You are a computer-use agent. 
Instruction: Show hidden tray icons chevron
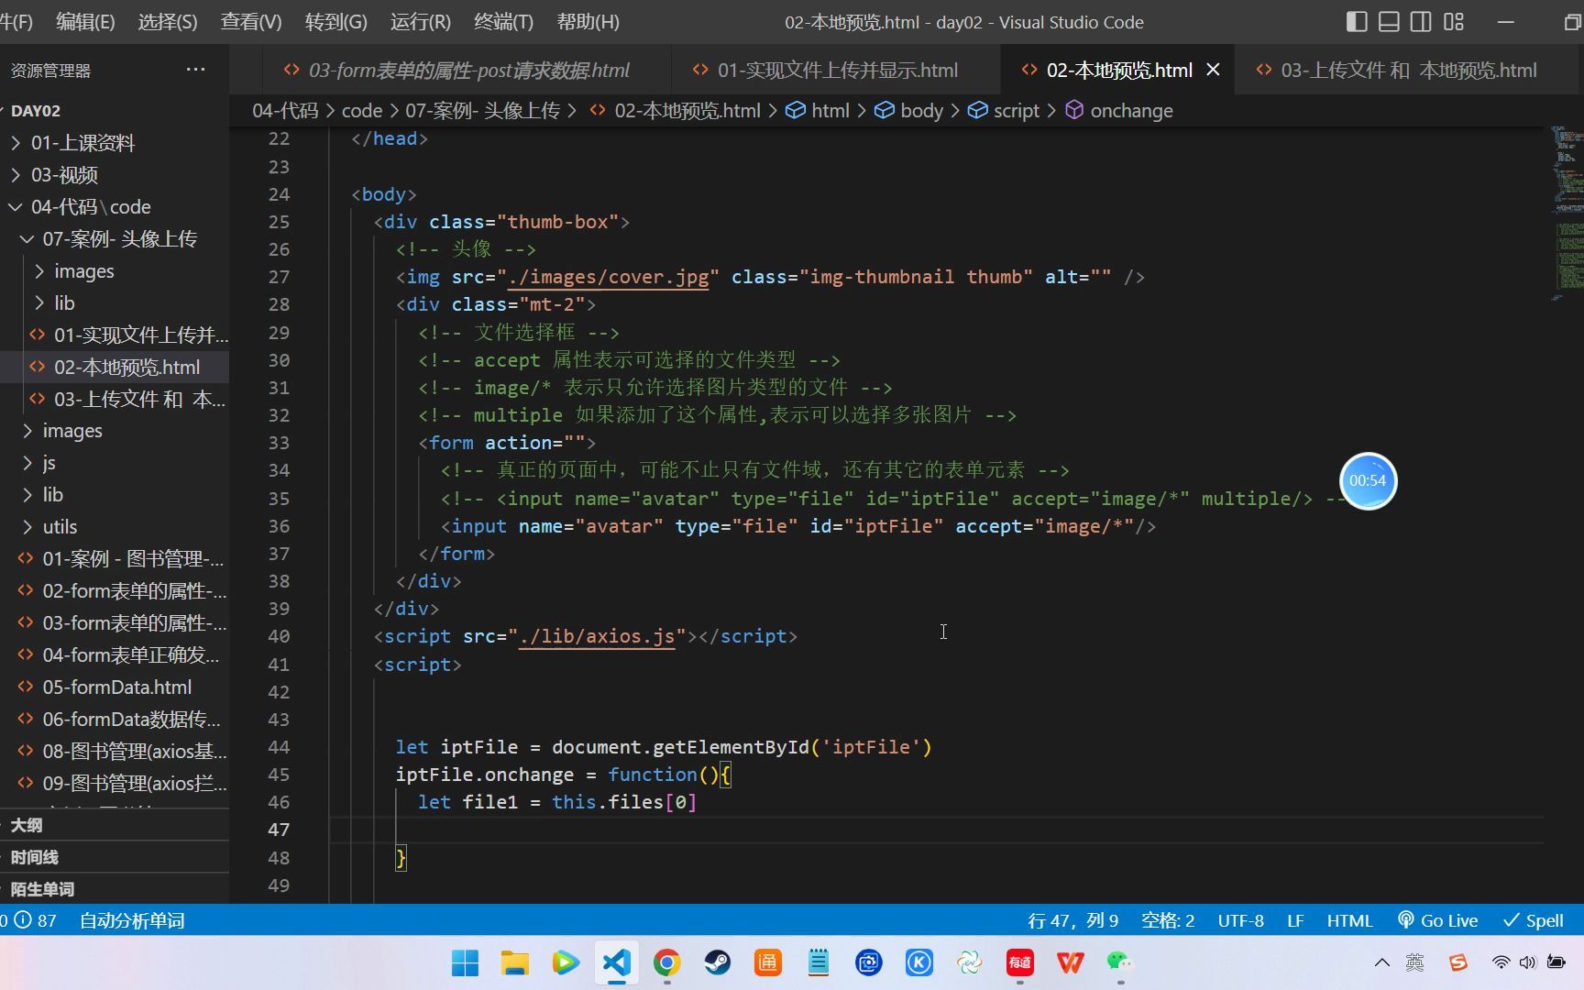pyautogui.click(x=1381, y=962)
